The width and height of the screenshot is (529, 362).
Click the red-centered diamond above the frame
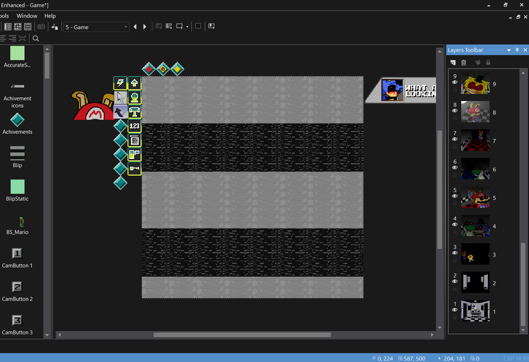(x=149, y=69)
